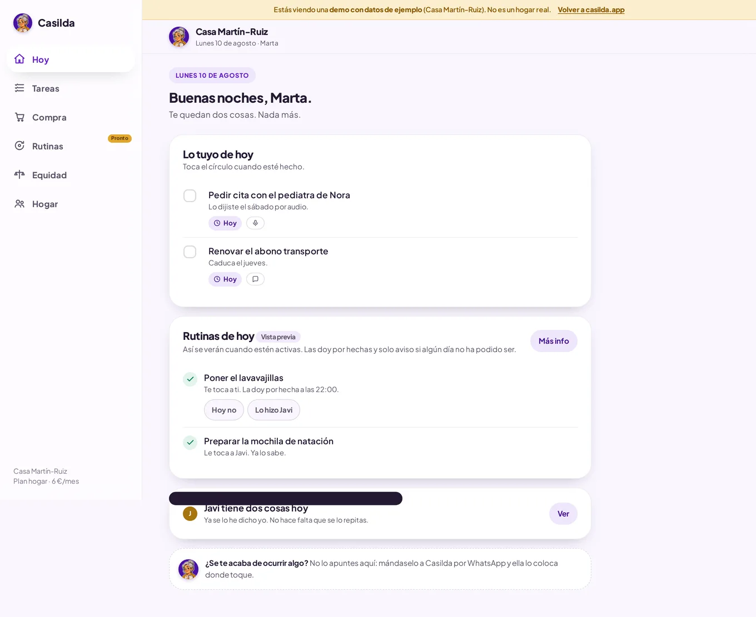Image resolution: width=756 pixels, height=617 pixels.
Task: Click the Tareas list icon
Action: coord(19,88)
